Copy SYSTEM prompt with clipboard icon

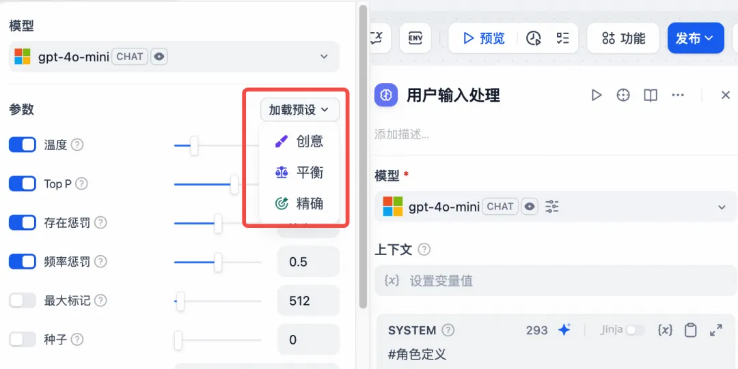690,330
